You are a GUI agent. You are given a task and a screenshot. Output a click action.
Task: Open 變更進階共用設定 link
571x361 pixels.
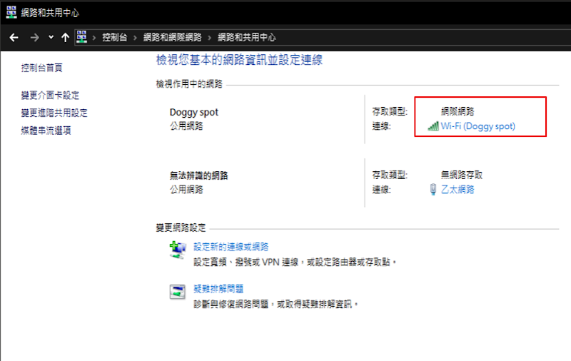pyautogui.click(x=54, y=113)
